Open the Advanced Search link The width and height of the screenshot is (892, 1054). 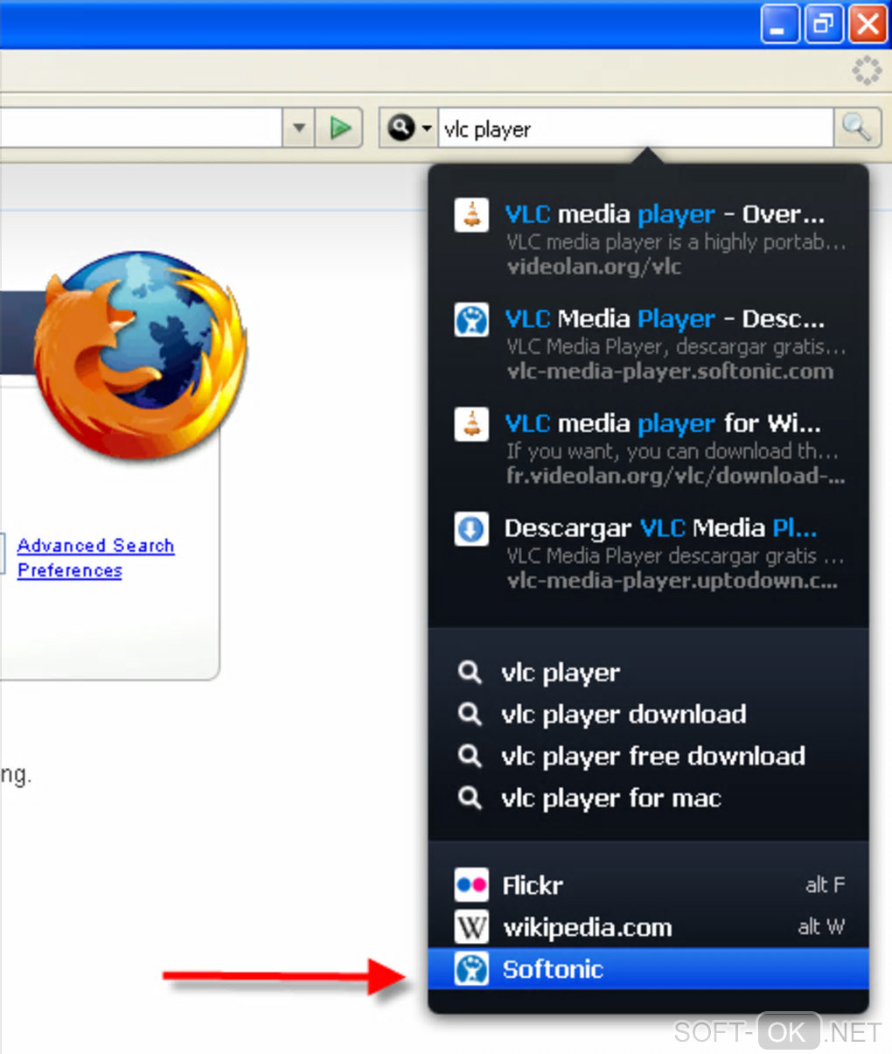coord(96,545)
